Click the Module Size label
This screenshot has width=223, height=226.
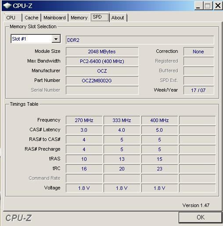pyautogui.click(x=47, y=51)
